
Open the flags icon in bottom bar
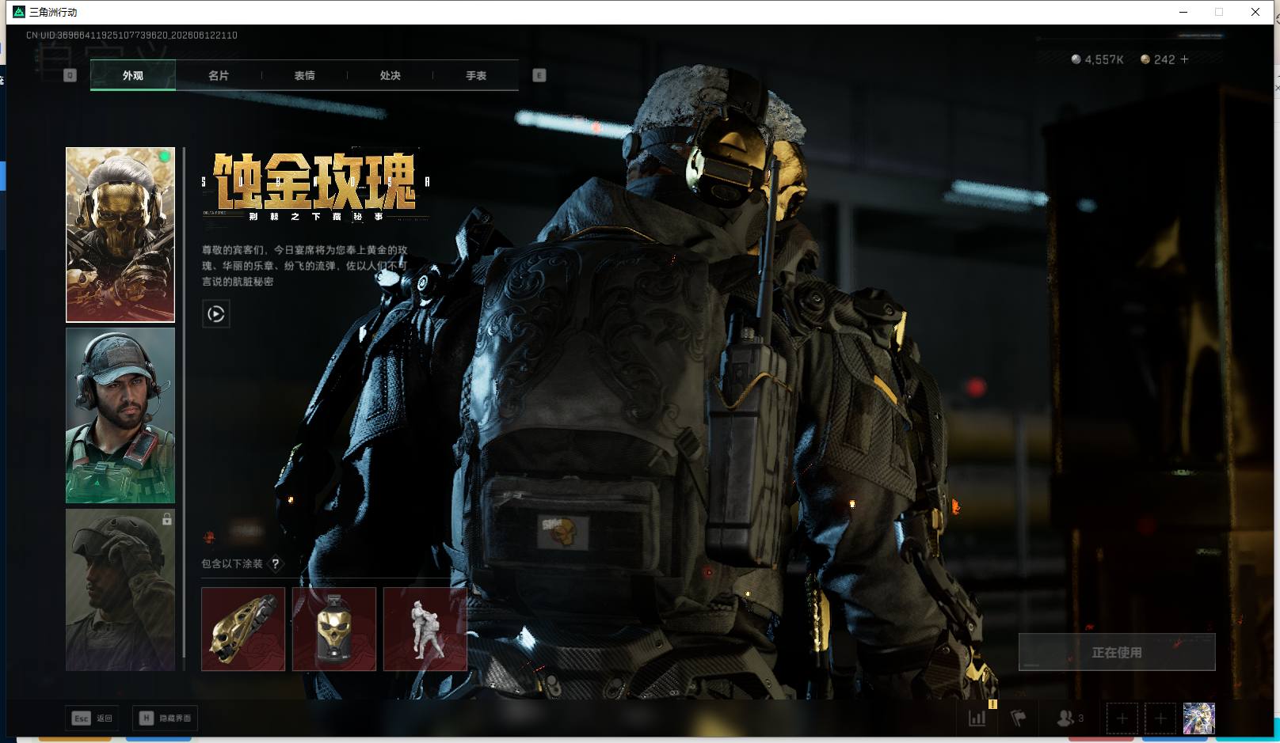click(1019, 718)
